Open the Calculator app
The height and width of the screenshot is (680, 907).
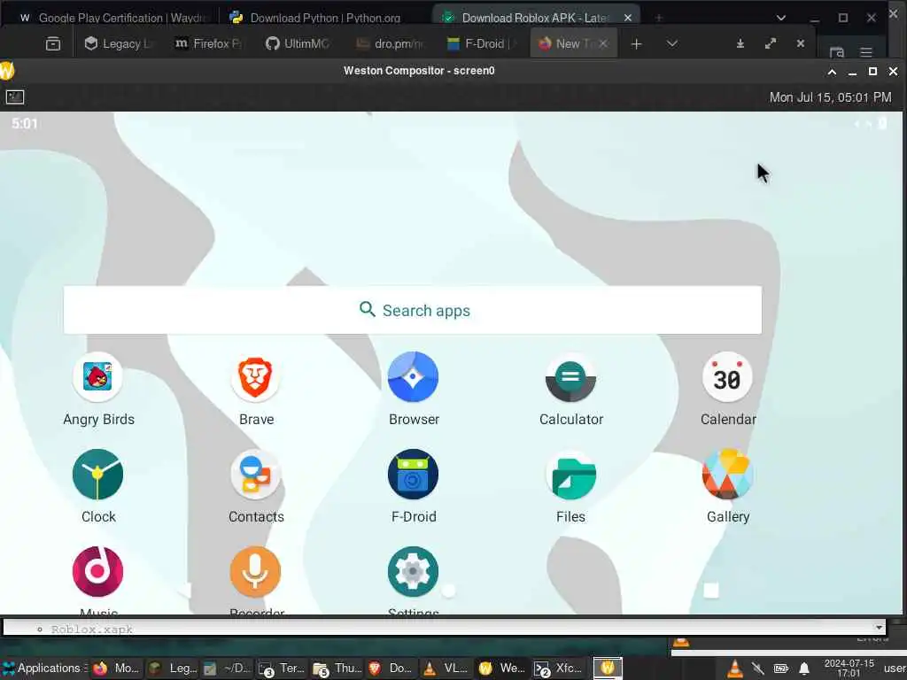click(571, 377)
